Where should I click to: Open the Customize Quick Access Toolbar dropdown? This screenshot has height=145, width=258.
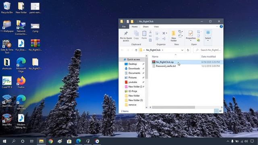(136, 21)
